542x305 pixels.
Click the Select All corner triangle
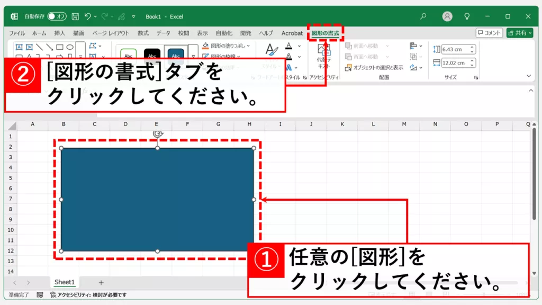[x=12, y=125]
